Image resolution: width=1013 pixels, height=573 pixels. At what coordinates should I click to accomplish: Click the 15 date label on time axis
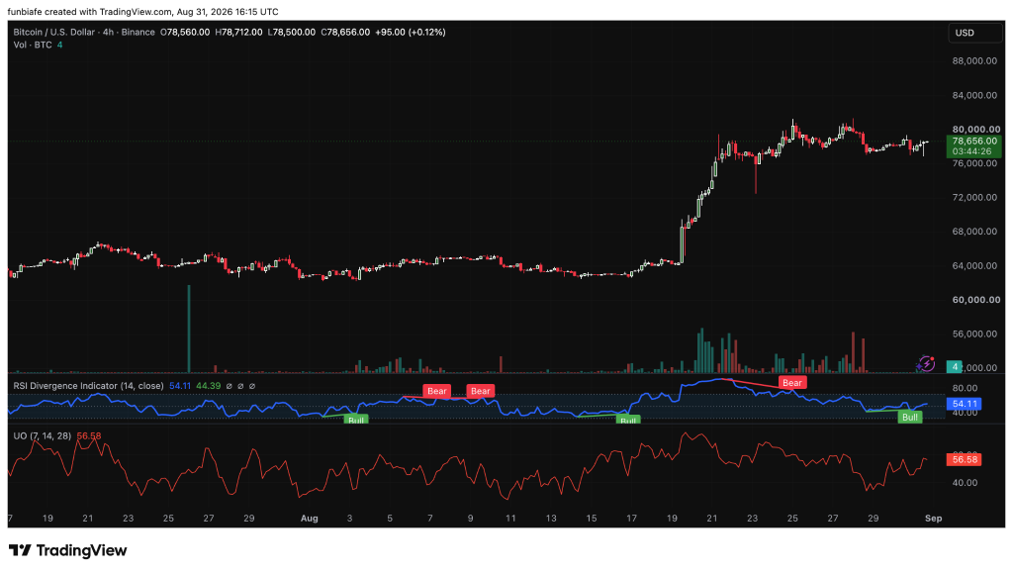coord(592,519)
